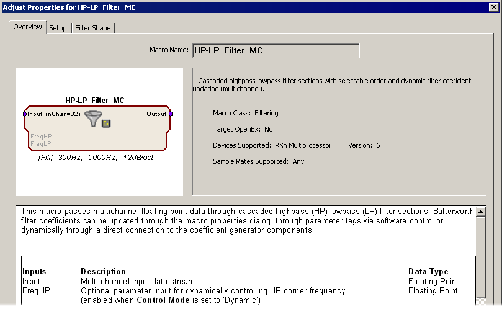This screenshot has width=502, height=309.
Task: Close the Adjust Properties dialog
Action: point(494,7)
